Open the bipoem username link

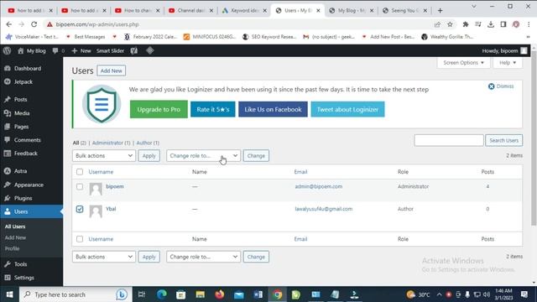tap(115, 186)
